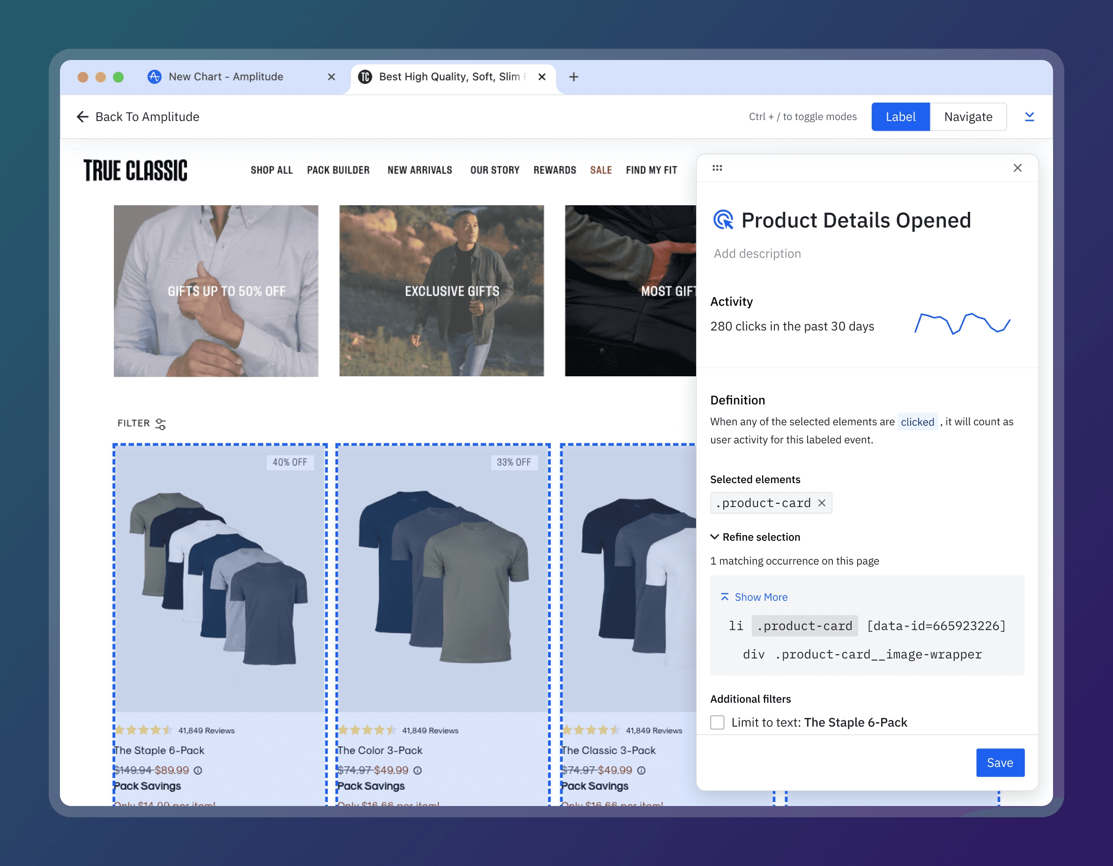Open the SALE menu item
This screenshot has height=866, width=1113.
coord(601,170)
